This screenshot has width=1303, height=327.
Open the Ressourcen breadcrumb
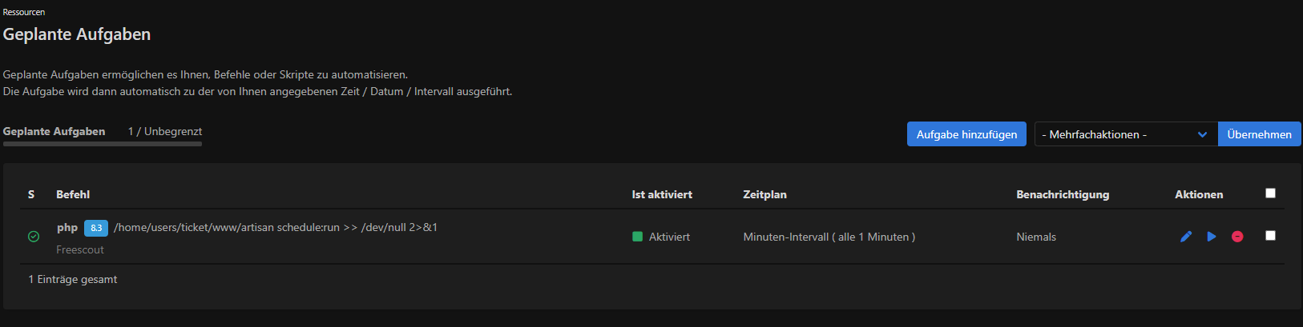[24, 12]
